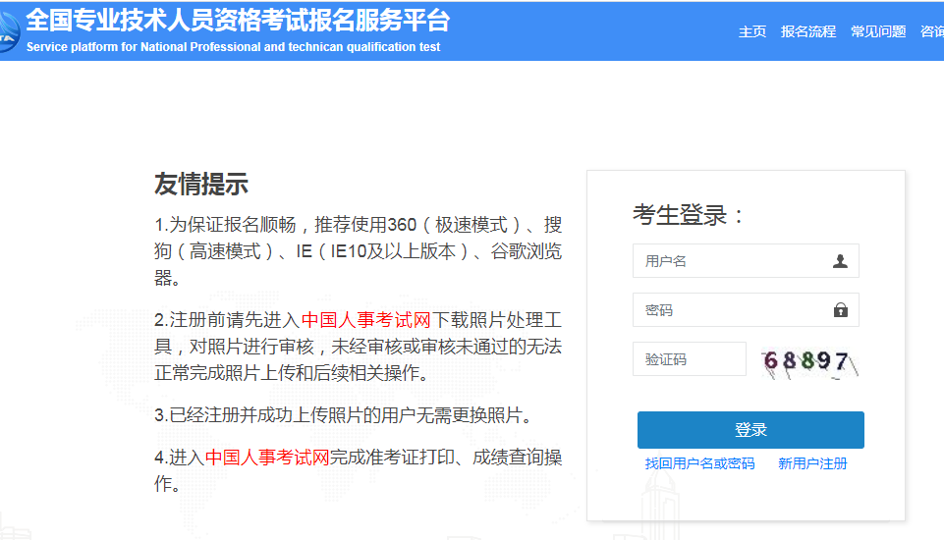944x540 pixels.
Task: Refresh the captcha image showing 68897
Action: point(809,362)
